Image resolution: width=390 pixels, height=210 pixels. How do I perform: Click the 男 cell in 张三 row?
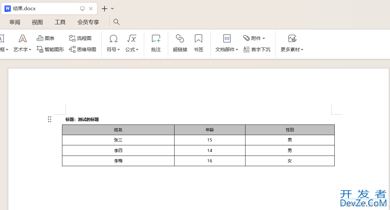pos(290,140)
